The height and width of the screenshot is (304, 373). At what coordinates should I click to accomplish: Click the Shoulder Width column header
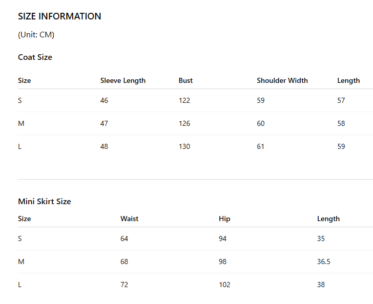point(282,80)
